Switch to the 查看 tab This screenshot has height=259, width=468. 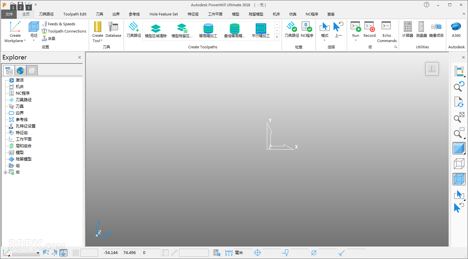tap(331, 14)
